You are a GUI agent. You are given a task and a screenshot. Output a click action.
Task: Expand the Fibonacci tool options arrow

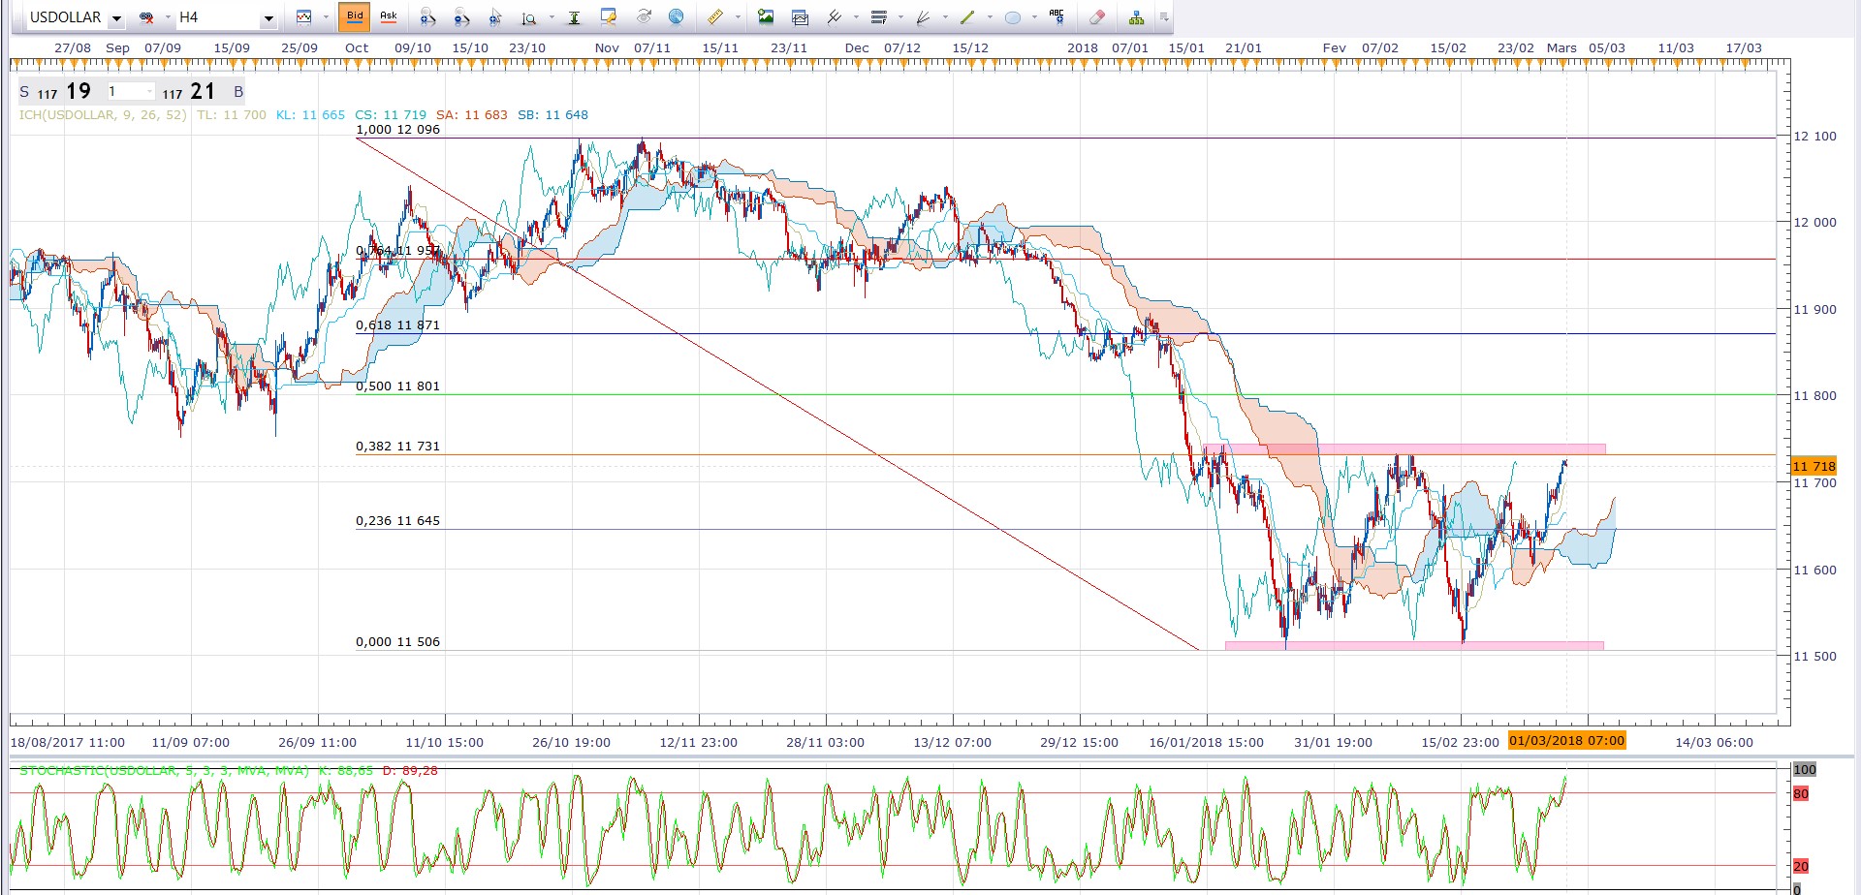[900, 17]
